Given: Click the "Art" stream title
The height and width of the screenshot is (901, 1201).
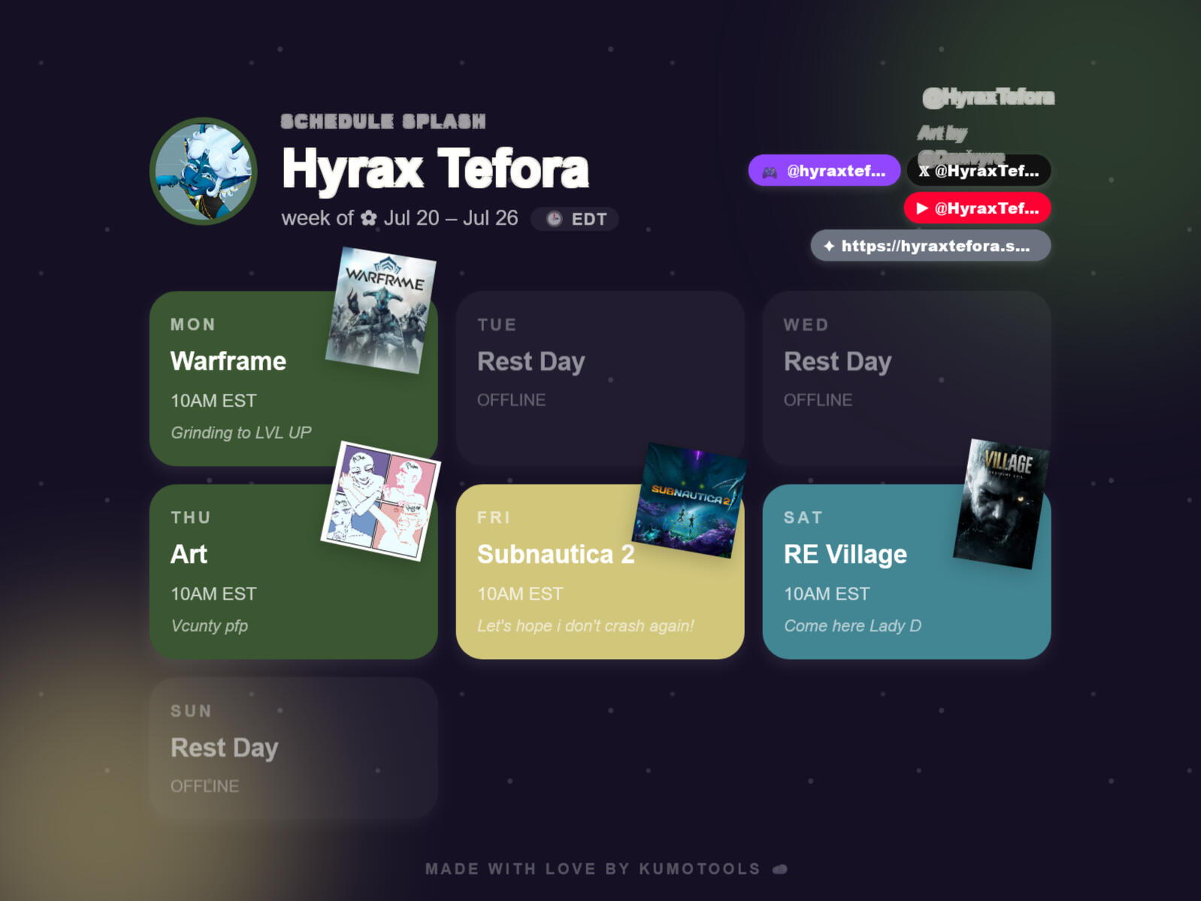Looking at the screenshot, I should pos(189,555).
